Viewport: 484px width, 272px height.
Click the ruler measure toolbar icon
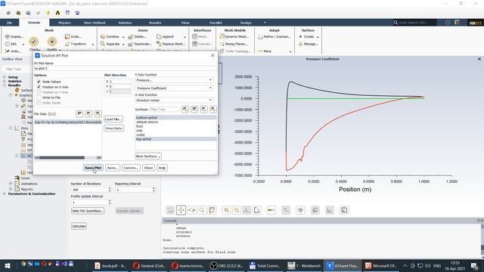tap(271, 210)
